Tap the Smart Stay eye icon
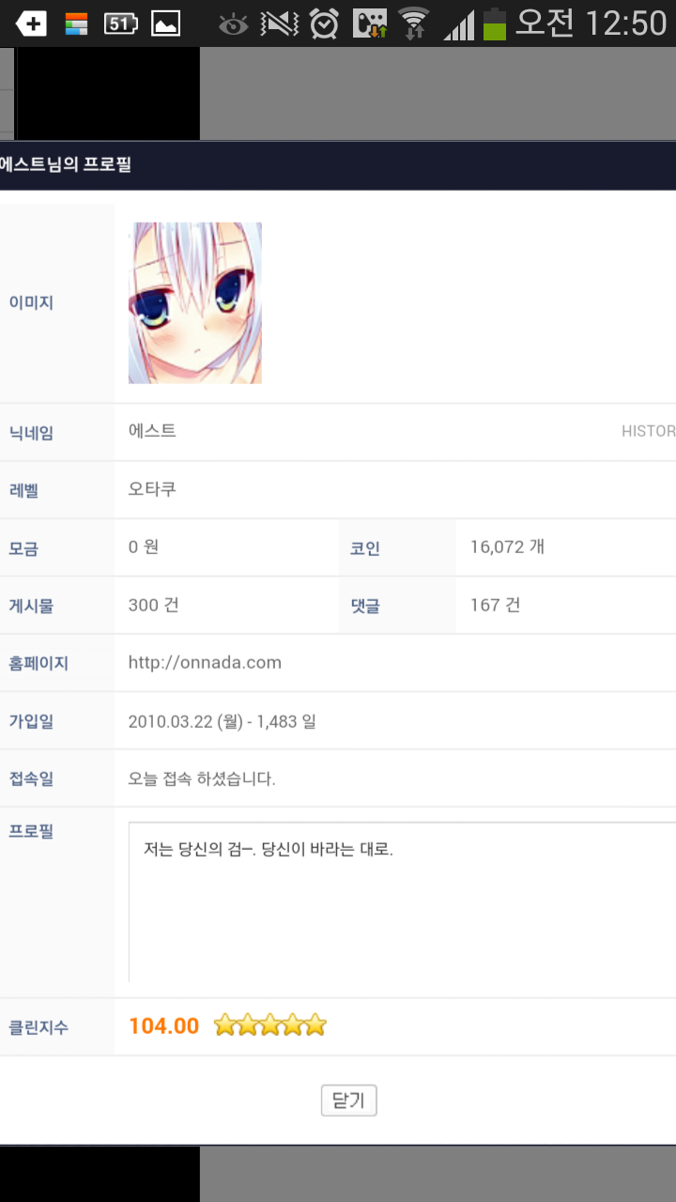 pyautogui.click(x=233, y=23)
